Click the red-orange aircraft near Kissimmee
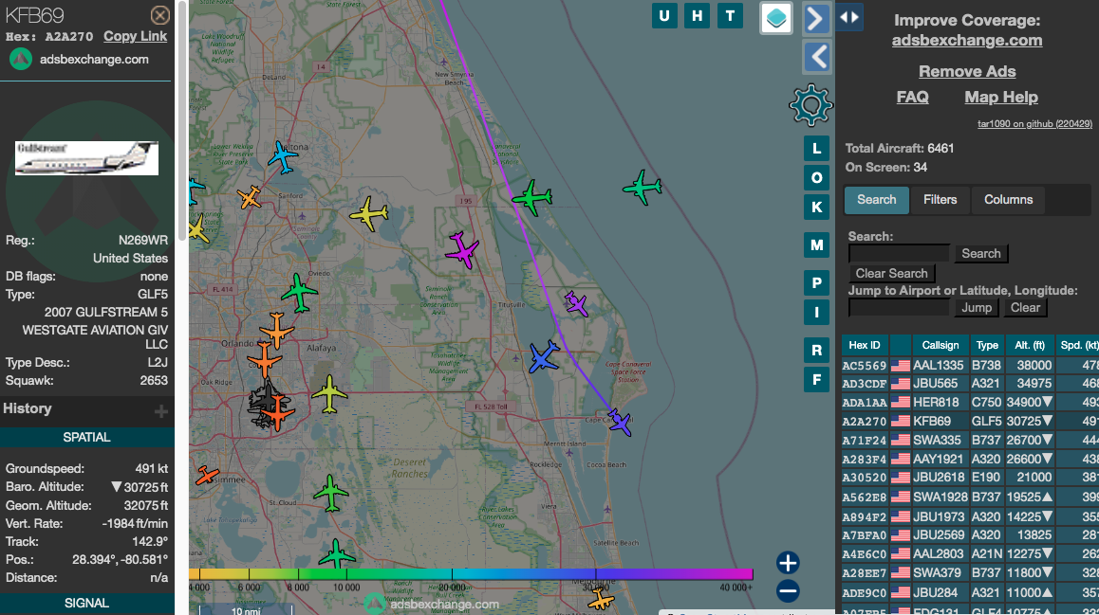This screenshot has height=615, width=1099. pos(207,476)
